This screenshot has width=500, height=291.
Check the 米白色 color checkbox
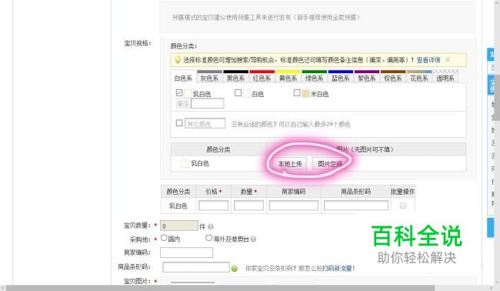point(297,93)
